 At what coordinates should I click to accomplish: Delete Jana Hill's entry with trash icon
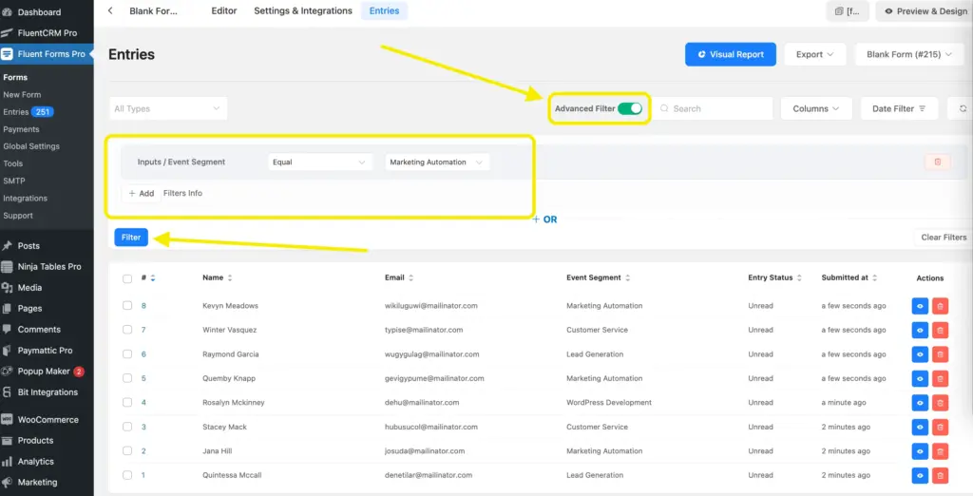coord(940,451)
